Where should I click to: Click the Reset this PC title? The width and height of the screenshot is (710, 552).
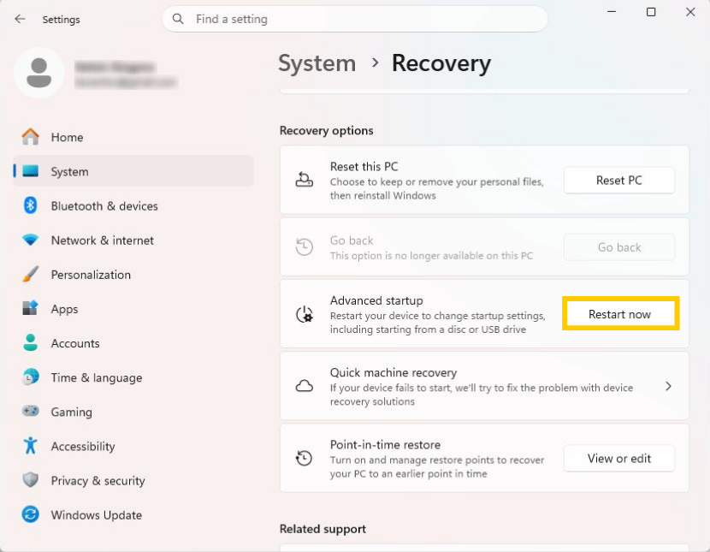(x=364, y=167)
